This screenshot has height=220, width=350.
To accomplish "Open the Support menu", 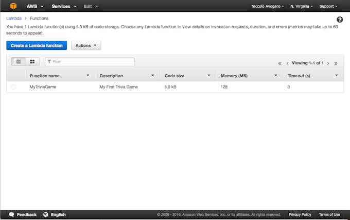I will pos(328,6).
